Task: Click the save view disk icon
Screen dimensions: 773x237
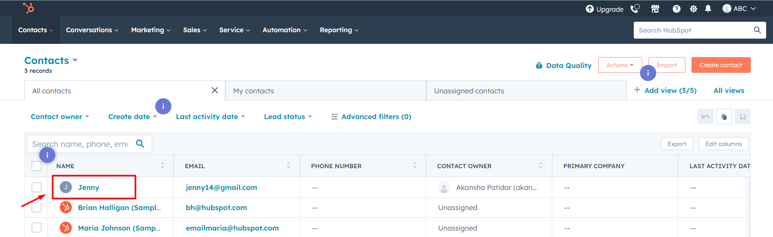Action: pyautogui.click(x=743, y=117)
